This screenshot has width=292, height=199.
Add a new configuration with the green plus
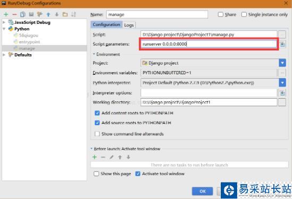[6, 14]
